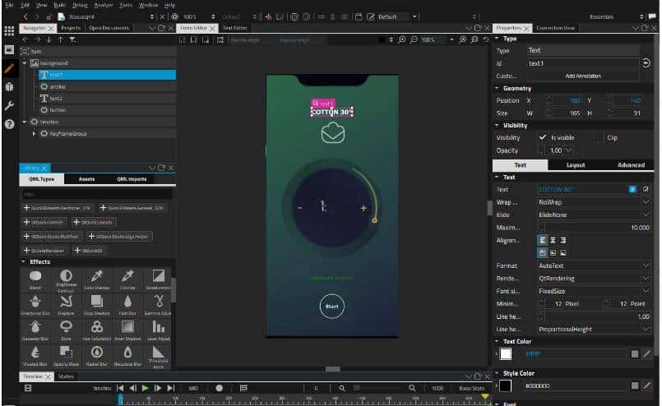
Task: Set vertical alignment to bottom
Action: click(562, 253)
